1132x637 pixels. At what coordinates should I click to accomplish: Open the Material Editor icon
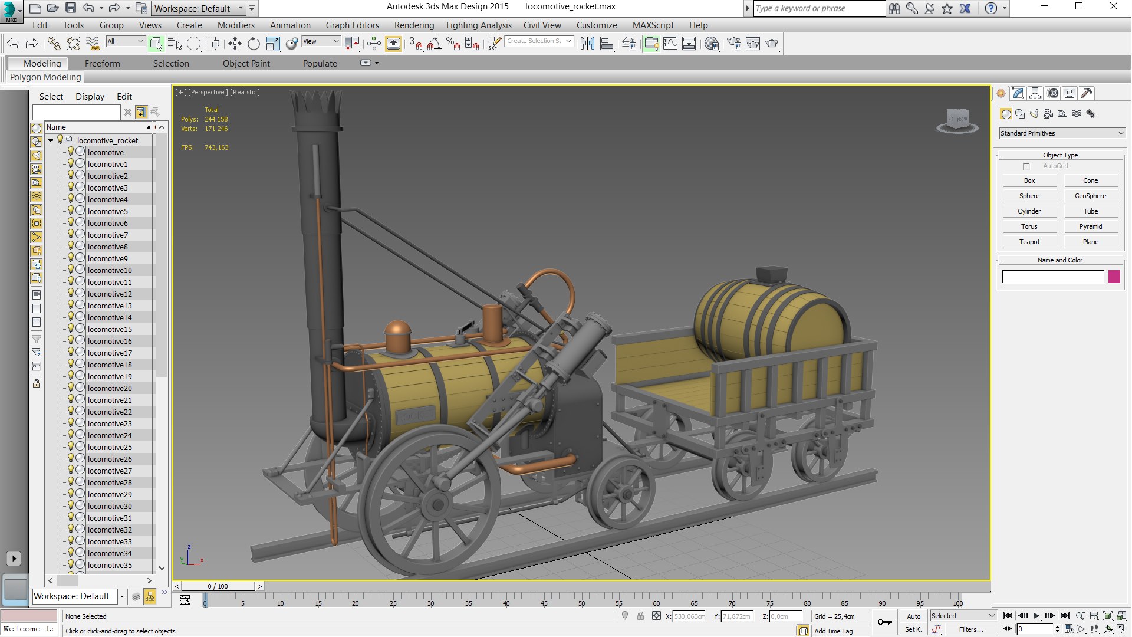pos(712,43)
